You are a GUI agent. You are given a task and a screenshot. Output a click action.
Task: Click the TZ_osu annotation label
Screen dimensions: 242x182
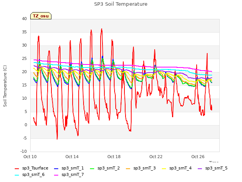tap(41, 16)
